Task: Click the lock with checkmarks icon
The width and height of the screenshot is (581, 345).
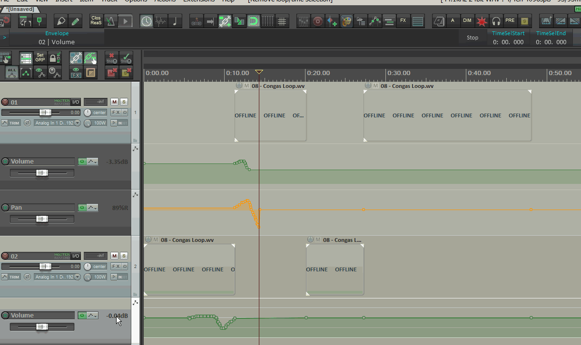Action: [x=55, y=58]
